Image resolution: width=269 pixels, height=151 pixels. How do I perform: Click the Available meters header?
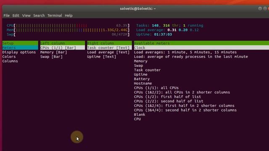click(201, 43)
